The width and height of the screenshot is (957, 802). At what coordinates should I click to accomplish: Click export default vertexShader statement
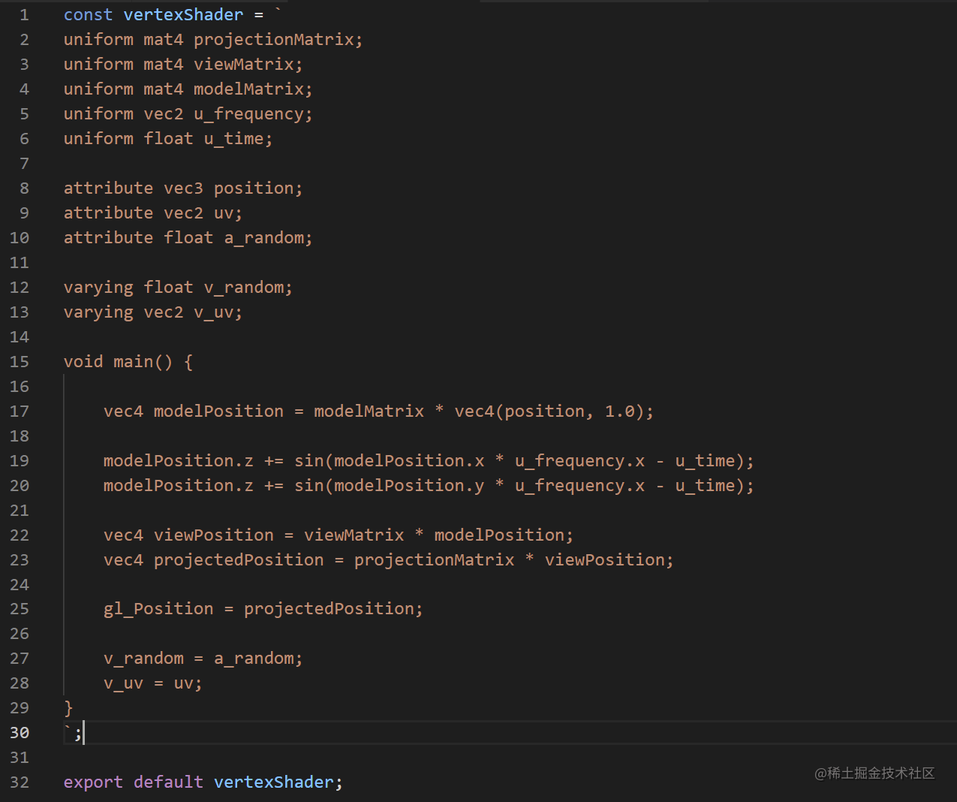point(203,782)
